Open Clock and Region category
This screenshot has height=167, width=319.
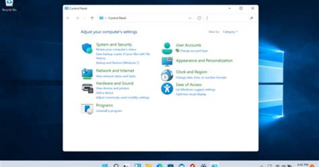192,72
